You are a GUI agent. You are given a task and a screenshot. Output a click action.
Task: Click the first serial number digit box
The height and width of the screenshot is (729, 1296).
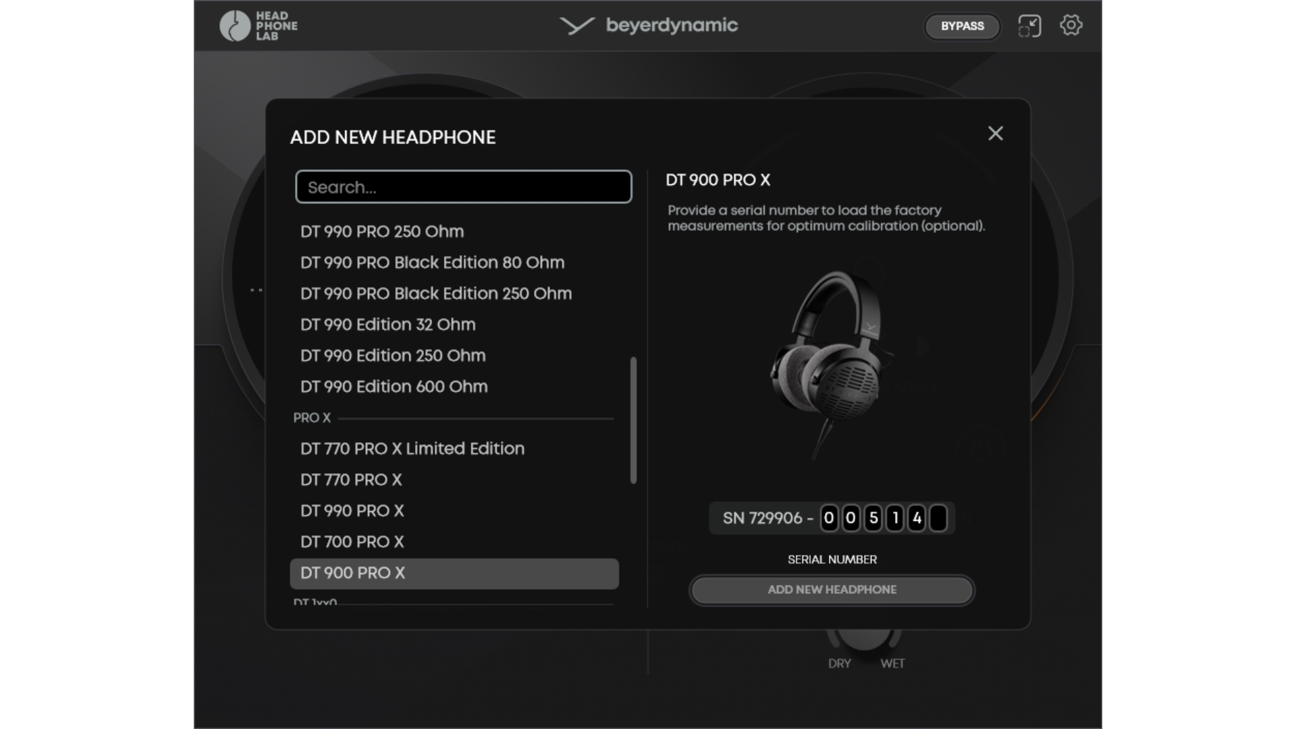(829, 518)
